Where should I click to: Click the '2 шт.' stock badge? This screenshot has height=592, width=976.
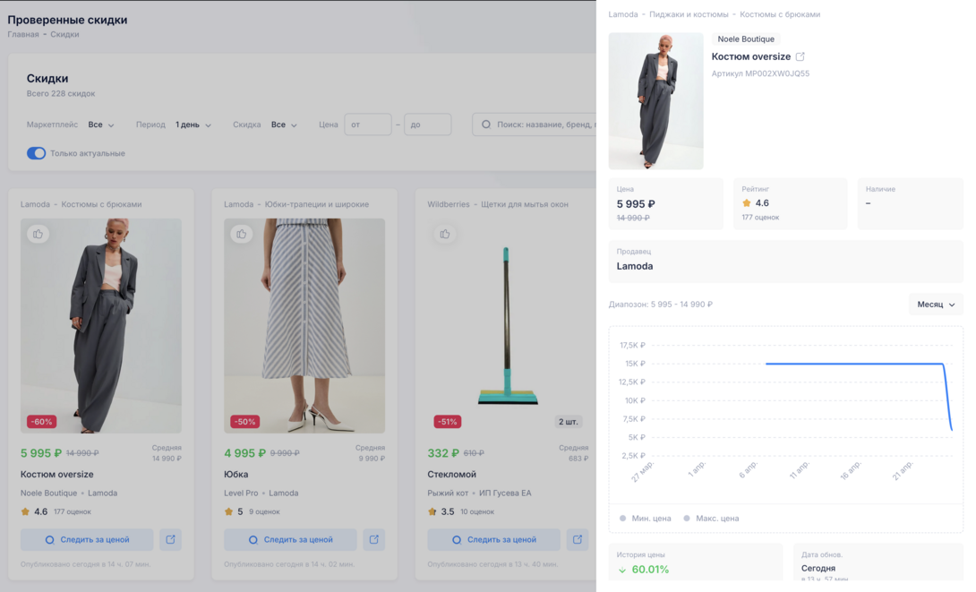[x=569, y=422]
